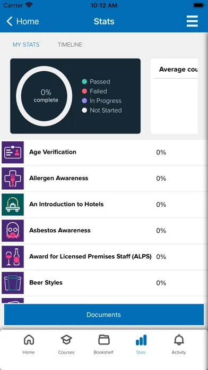Open the hamburger menu icon
The height and width of the screenshot is (370, 208).
pyautogui.click(x=192, y=21)
